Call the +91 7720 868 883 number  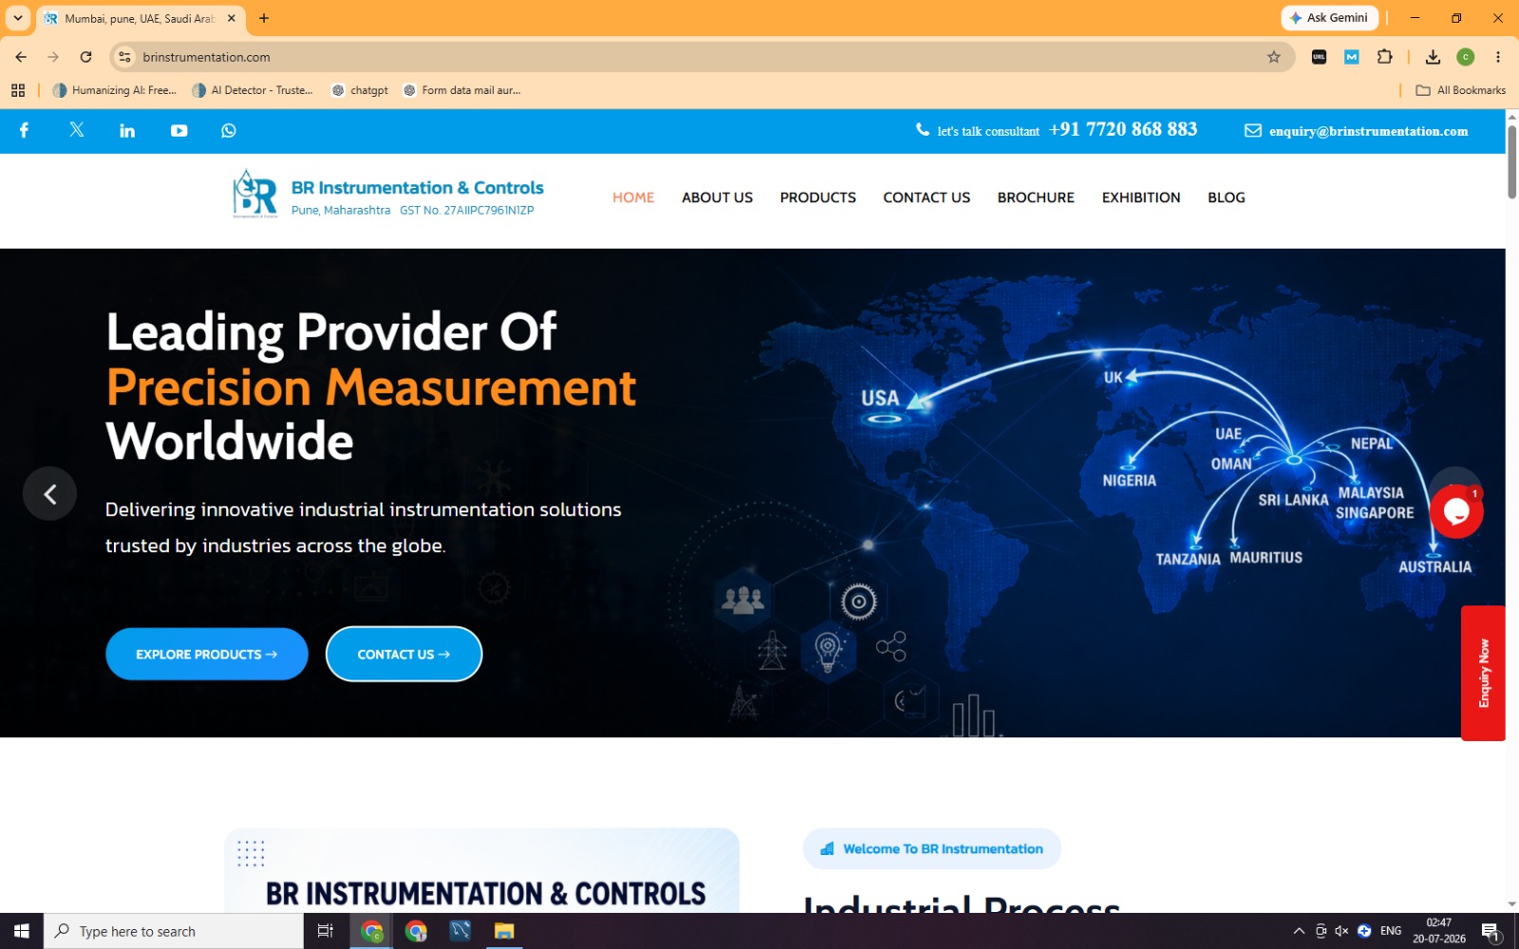point(1123,130)
